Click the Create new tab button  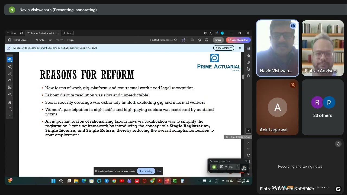tap(68, 33)
